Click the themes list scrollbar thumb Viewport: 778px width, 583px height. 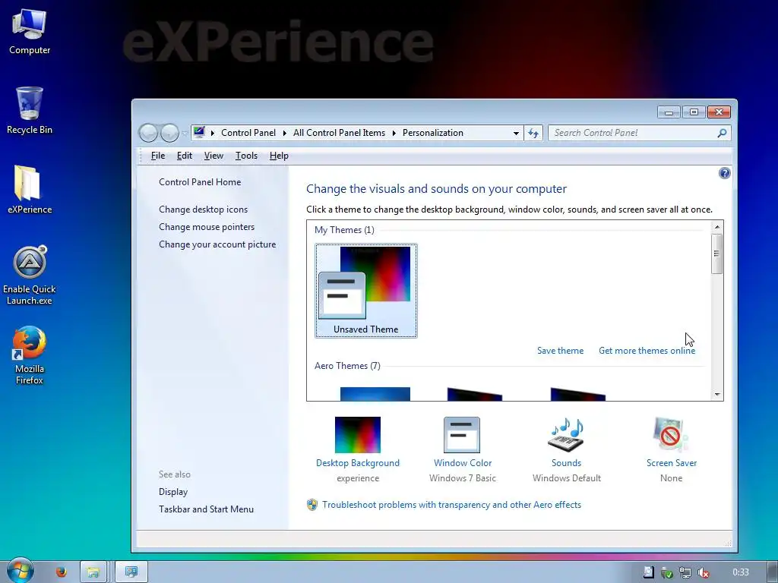(716, 254)
